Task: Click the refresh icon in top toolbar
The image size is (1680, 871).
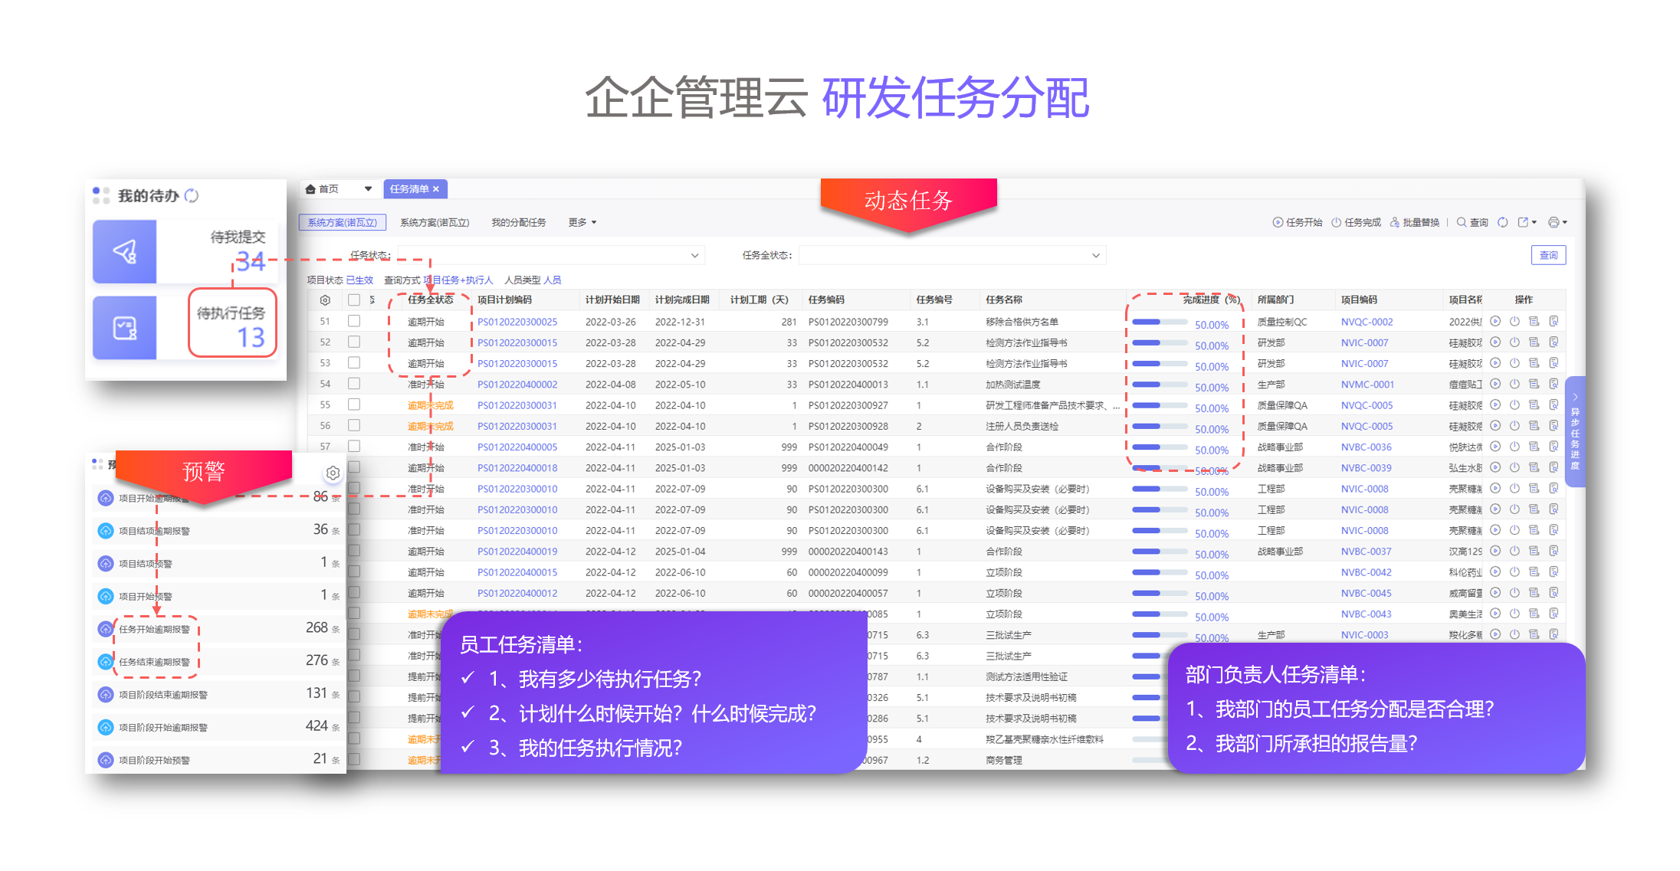Action: [1503, 222]
